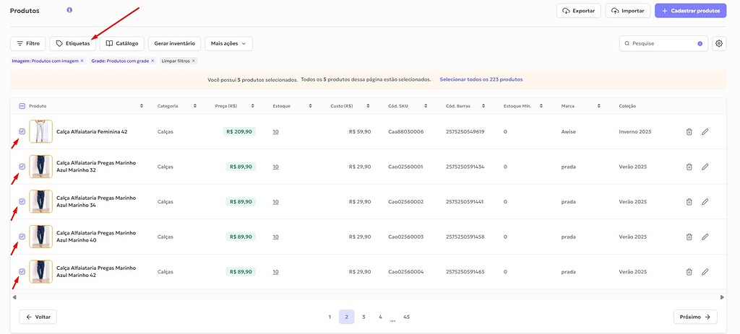Click Selecionar todos os 223 produtos link

481,79
